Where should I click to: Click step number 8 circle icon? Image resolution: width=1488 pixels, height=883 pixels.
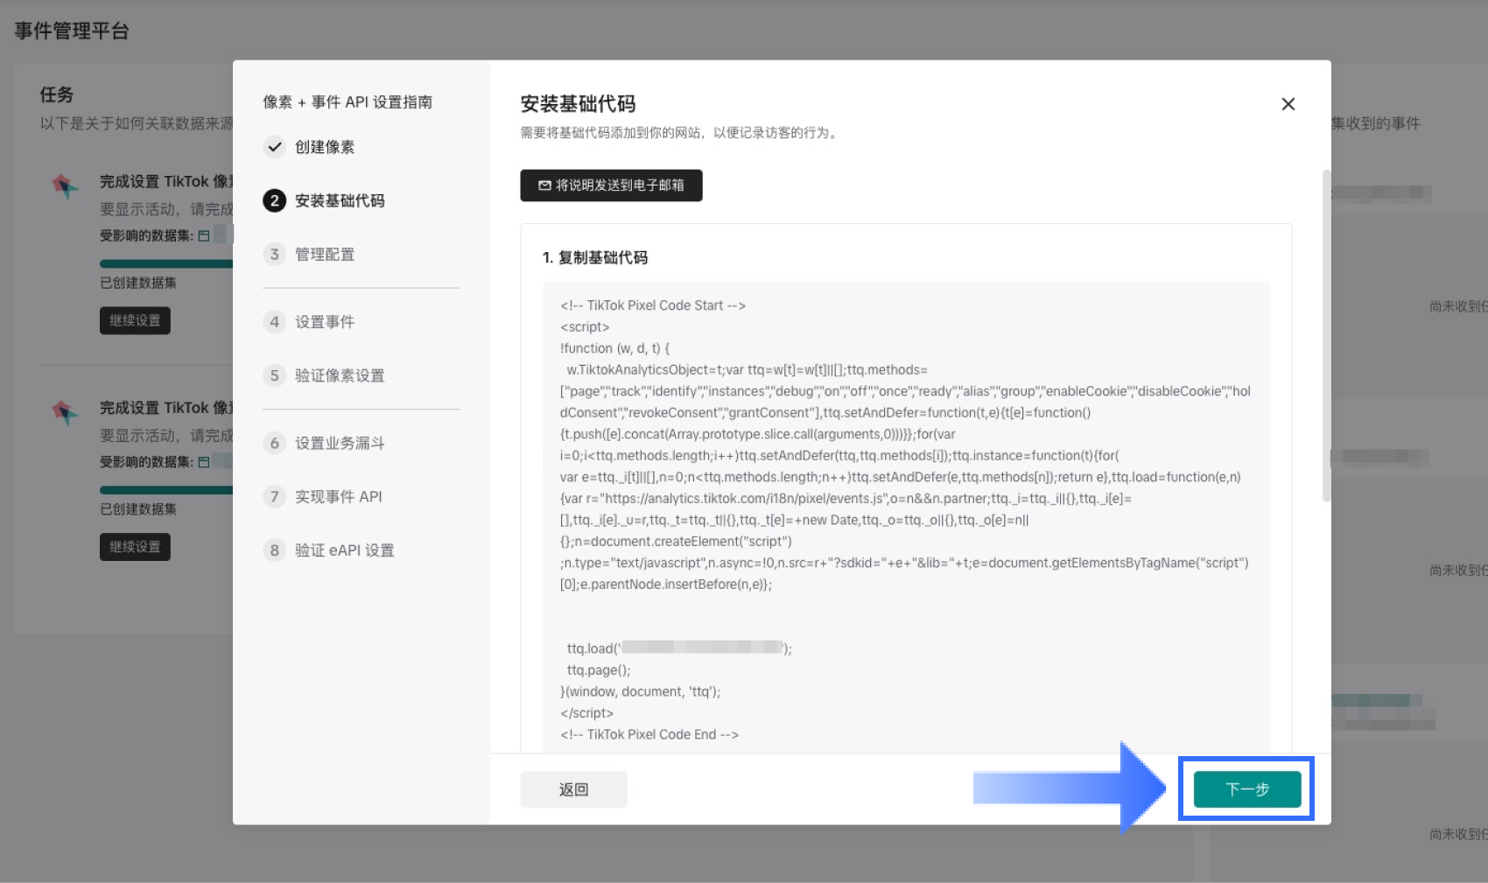(275, 550)
